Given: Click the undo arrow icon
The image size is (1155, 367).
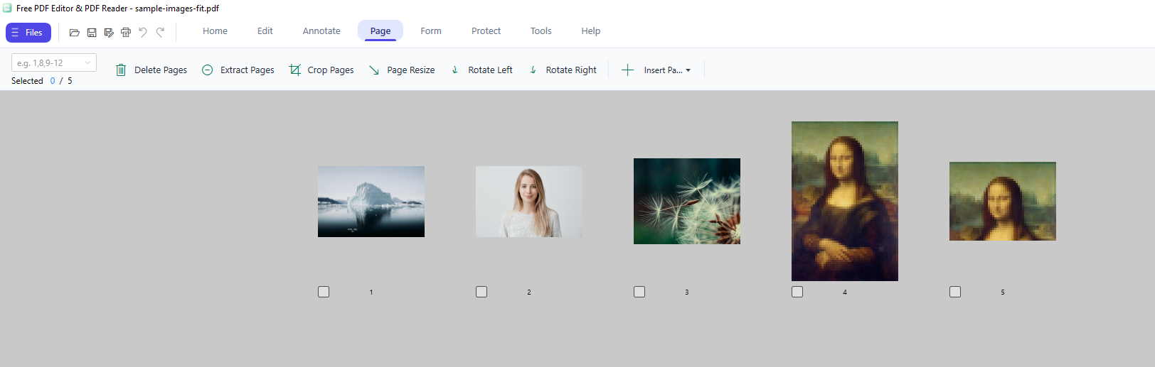Looking at the screenshot, I should click(x=143, y=32).
